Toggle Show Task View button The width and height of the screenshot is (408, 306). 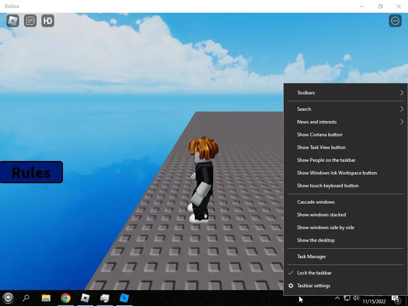point(345,147)
